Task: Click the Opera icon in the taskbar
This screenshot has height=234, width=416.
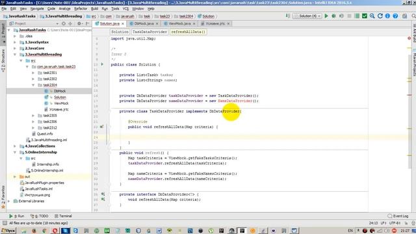Action: click(55, 231)
